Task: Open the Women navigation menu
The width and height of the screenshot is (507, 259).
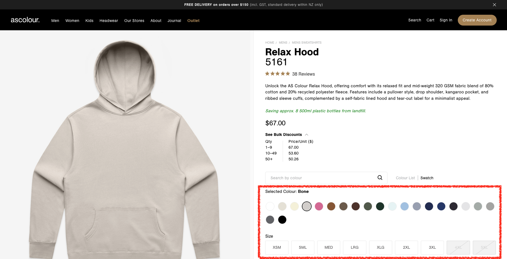Action: point(72,21)
